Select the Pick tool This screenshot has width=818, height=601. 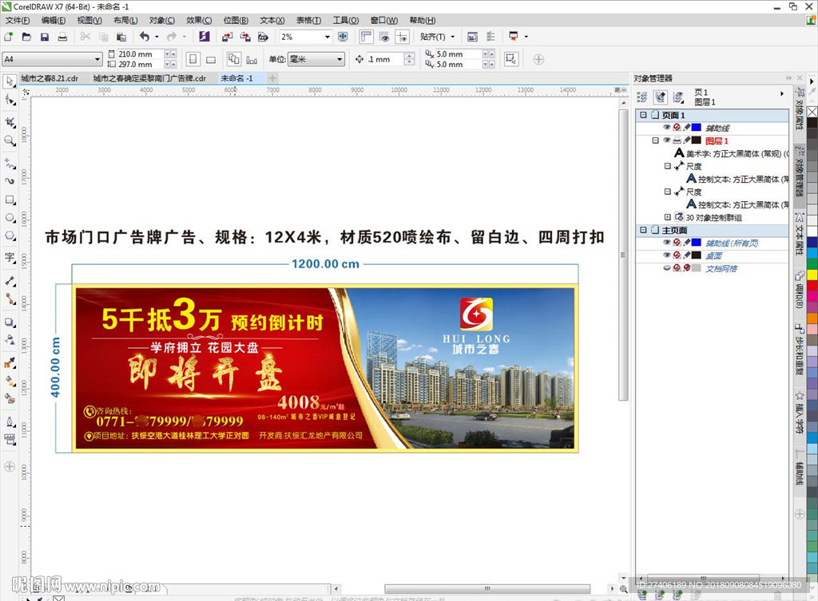[x=10, y=81]
